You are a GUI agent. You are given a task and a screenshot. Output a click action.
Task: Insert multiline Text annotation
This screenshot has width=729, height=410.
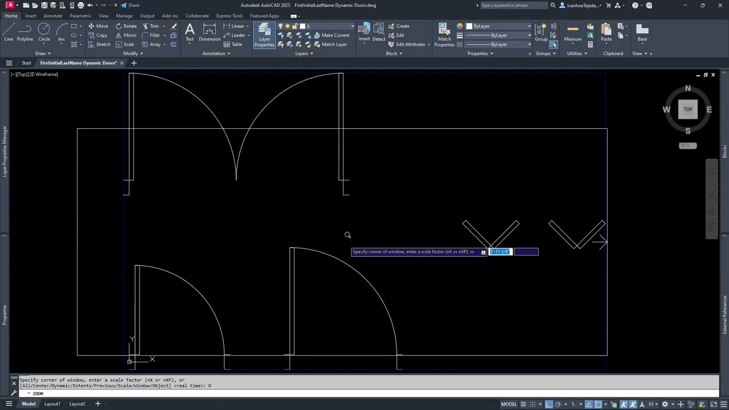point(190,32)
